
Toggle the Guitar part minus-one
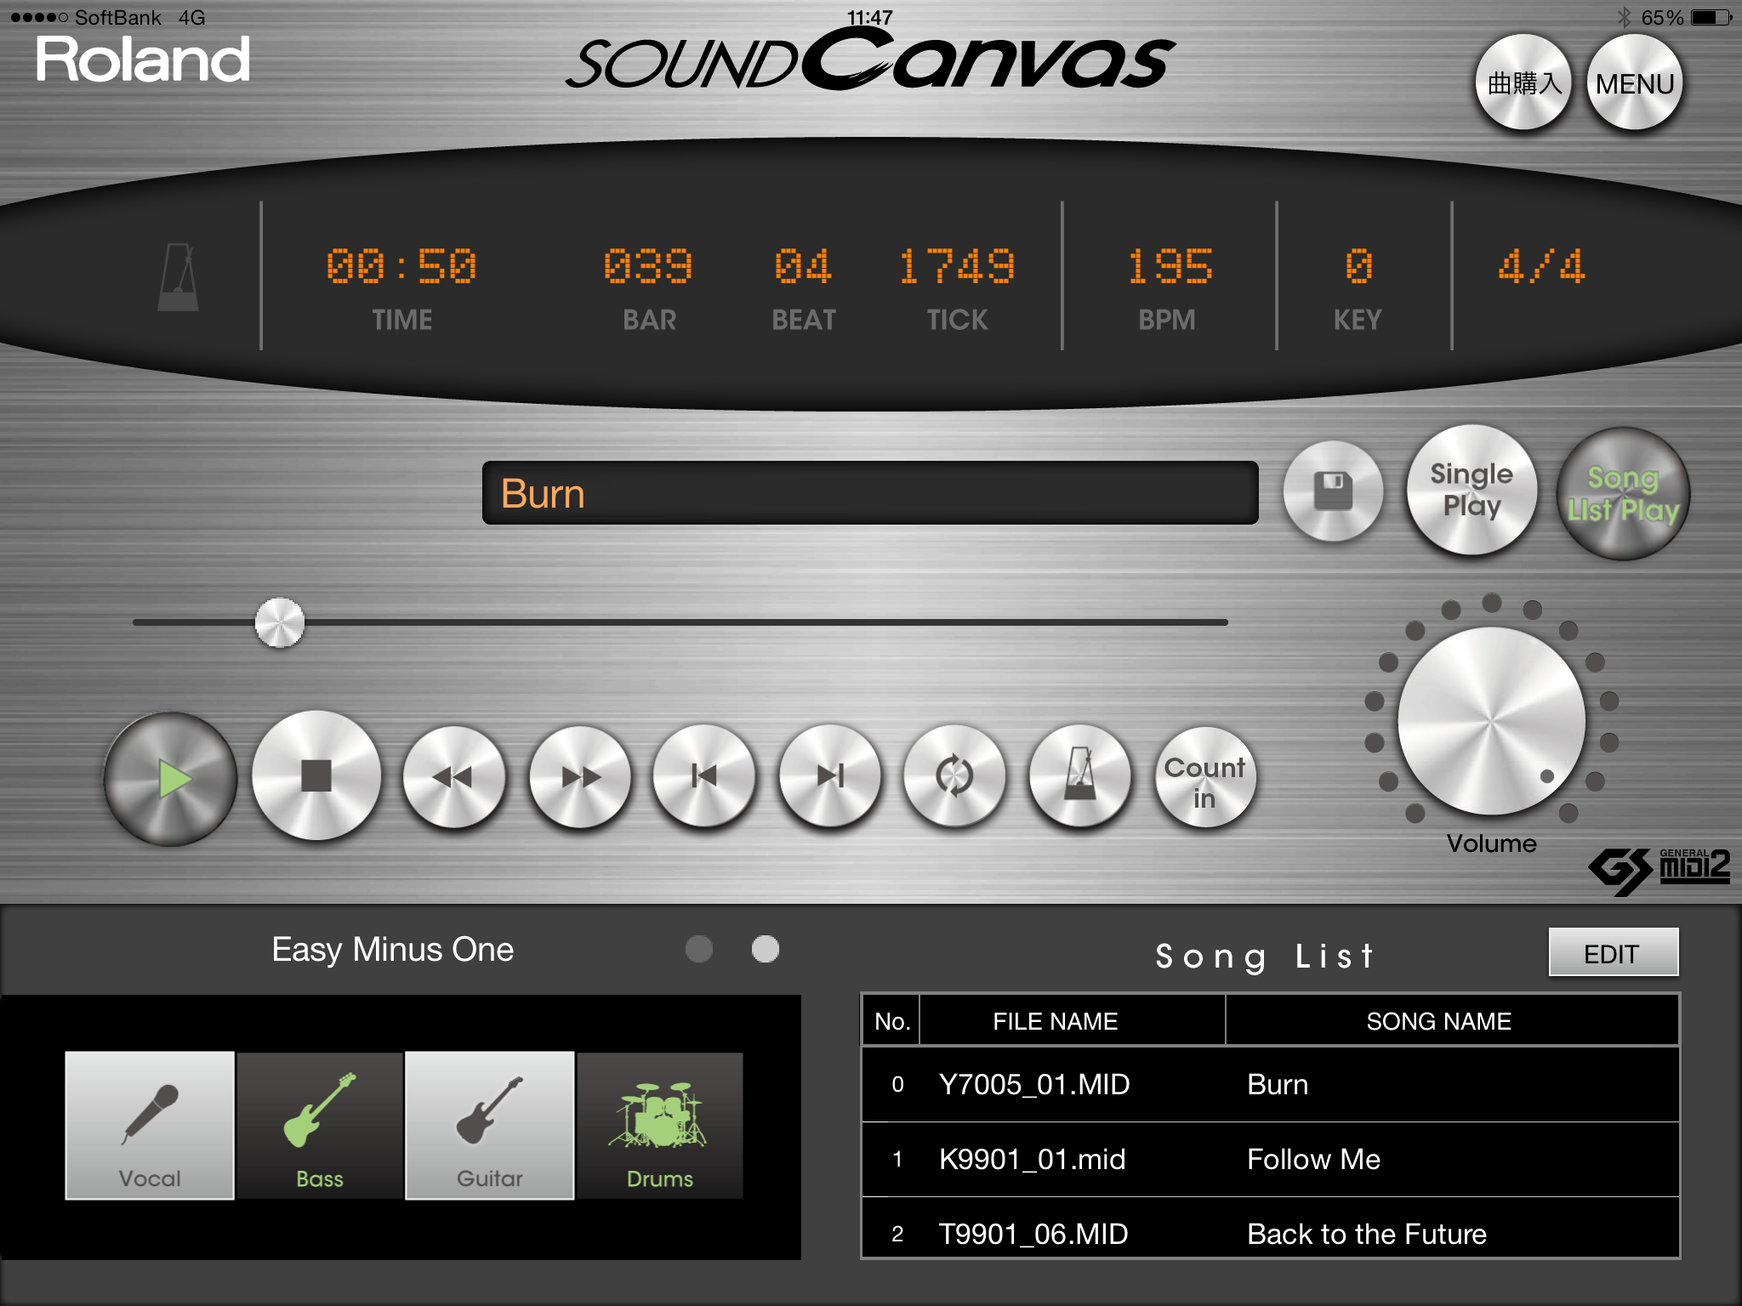[490, 1125]
